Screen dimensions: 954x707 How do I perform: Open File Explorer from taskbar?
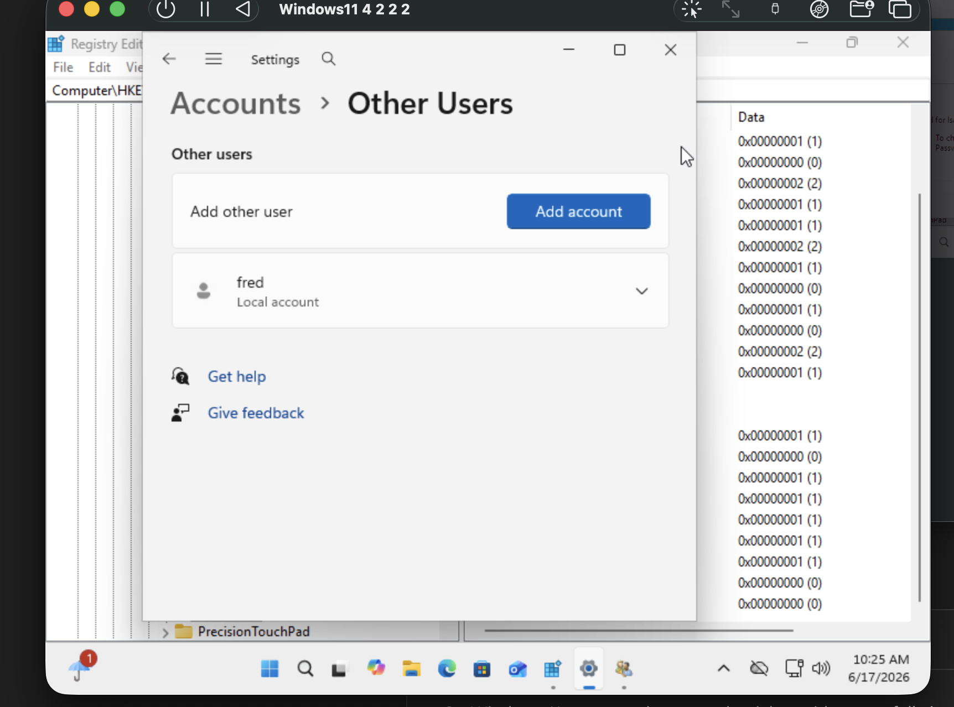coord(411,669)
